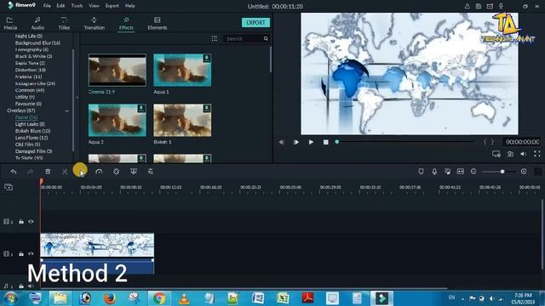This screenshot has height=306, width=545.
Task: Switch to the Transition tab
Action: coord(94,23)
